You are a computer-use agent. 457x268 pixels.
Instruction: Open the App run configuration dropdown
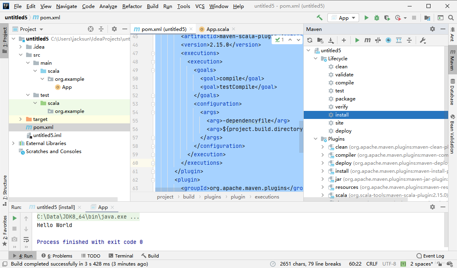[343, 18]
